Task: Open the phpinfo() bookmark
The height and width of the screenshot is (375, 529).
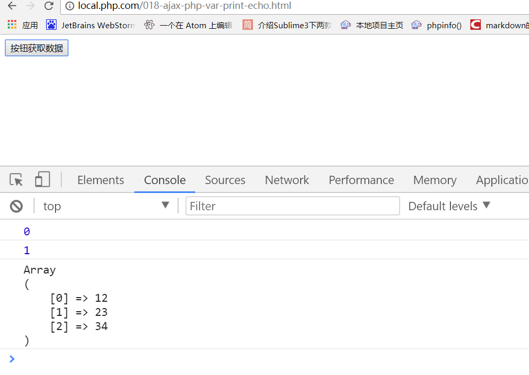Action: point(437,25)
